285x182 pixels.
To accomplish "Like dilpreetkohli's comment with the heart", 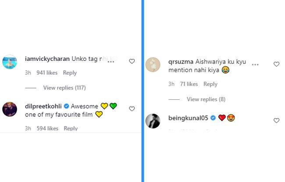I will tap(132, 109).
